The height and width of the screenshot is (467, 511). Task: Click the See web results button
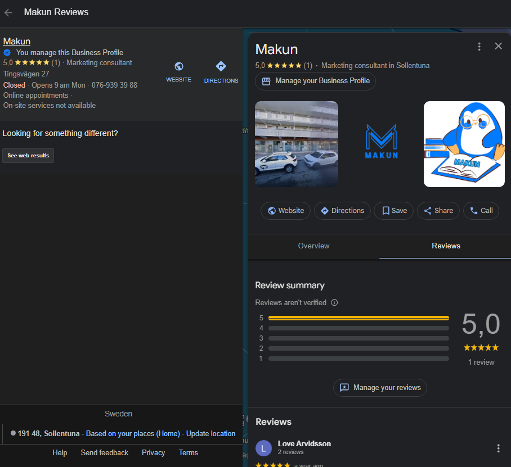point(28,156)
